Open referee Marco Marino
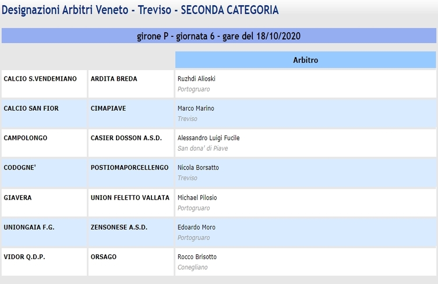The width and height of the screenshot is (438, 284). (196, 108)
